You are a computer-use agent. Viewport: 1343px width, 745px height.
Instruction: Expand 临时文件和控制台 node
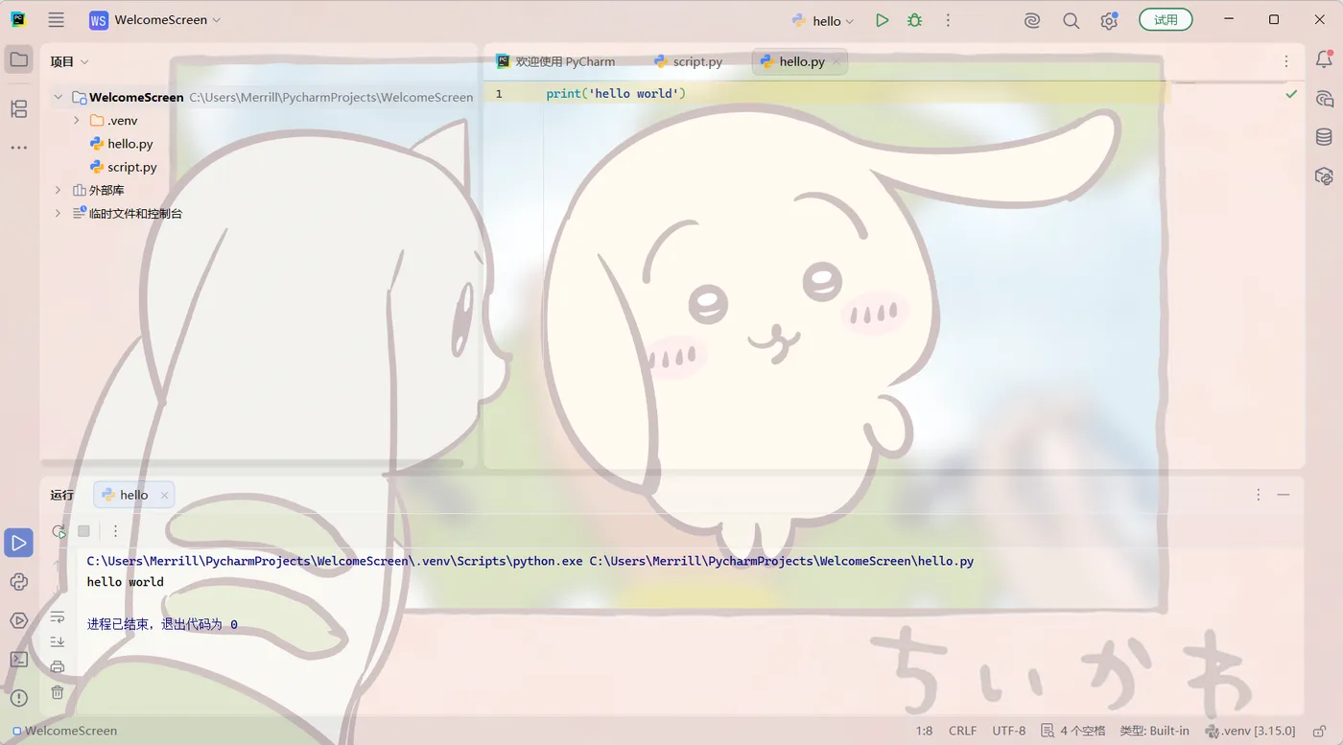pyautogui.click(x=59, y=213)
